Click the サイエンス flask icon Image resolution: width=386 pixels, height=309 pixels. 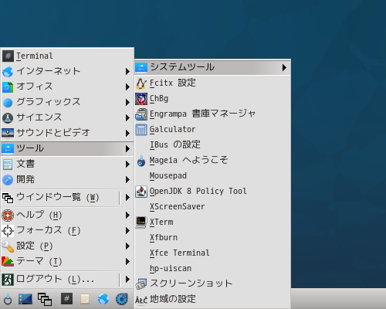point(8,117)
